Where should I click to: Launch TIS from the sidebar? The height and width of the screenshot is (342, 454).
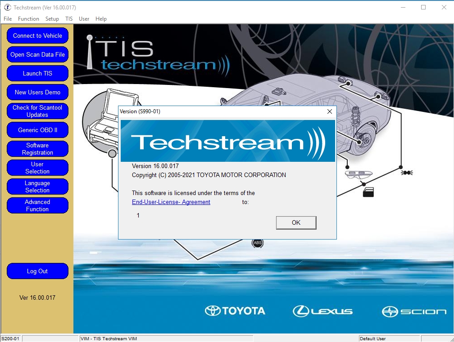[37, 73]
